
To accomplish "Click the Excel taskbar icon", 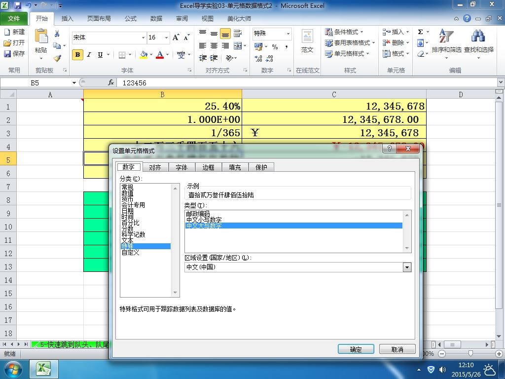I will point(44,369).
